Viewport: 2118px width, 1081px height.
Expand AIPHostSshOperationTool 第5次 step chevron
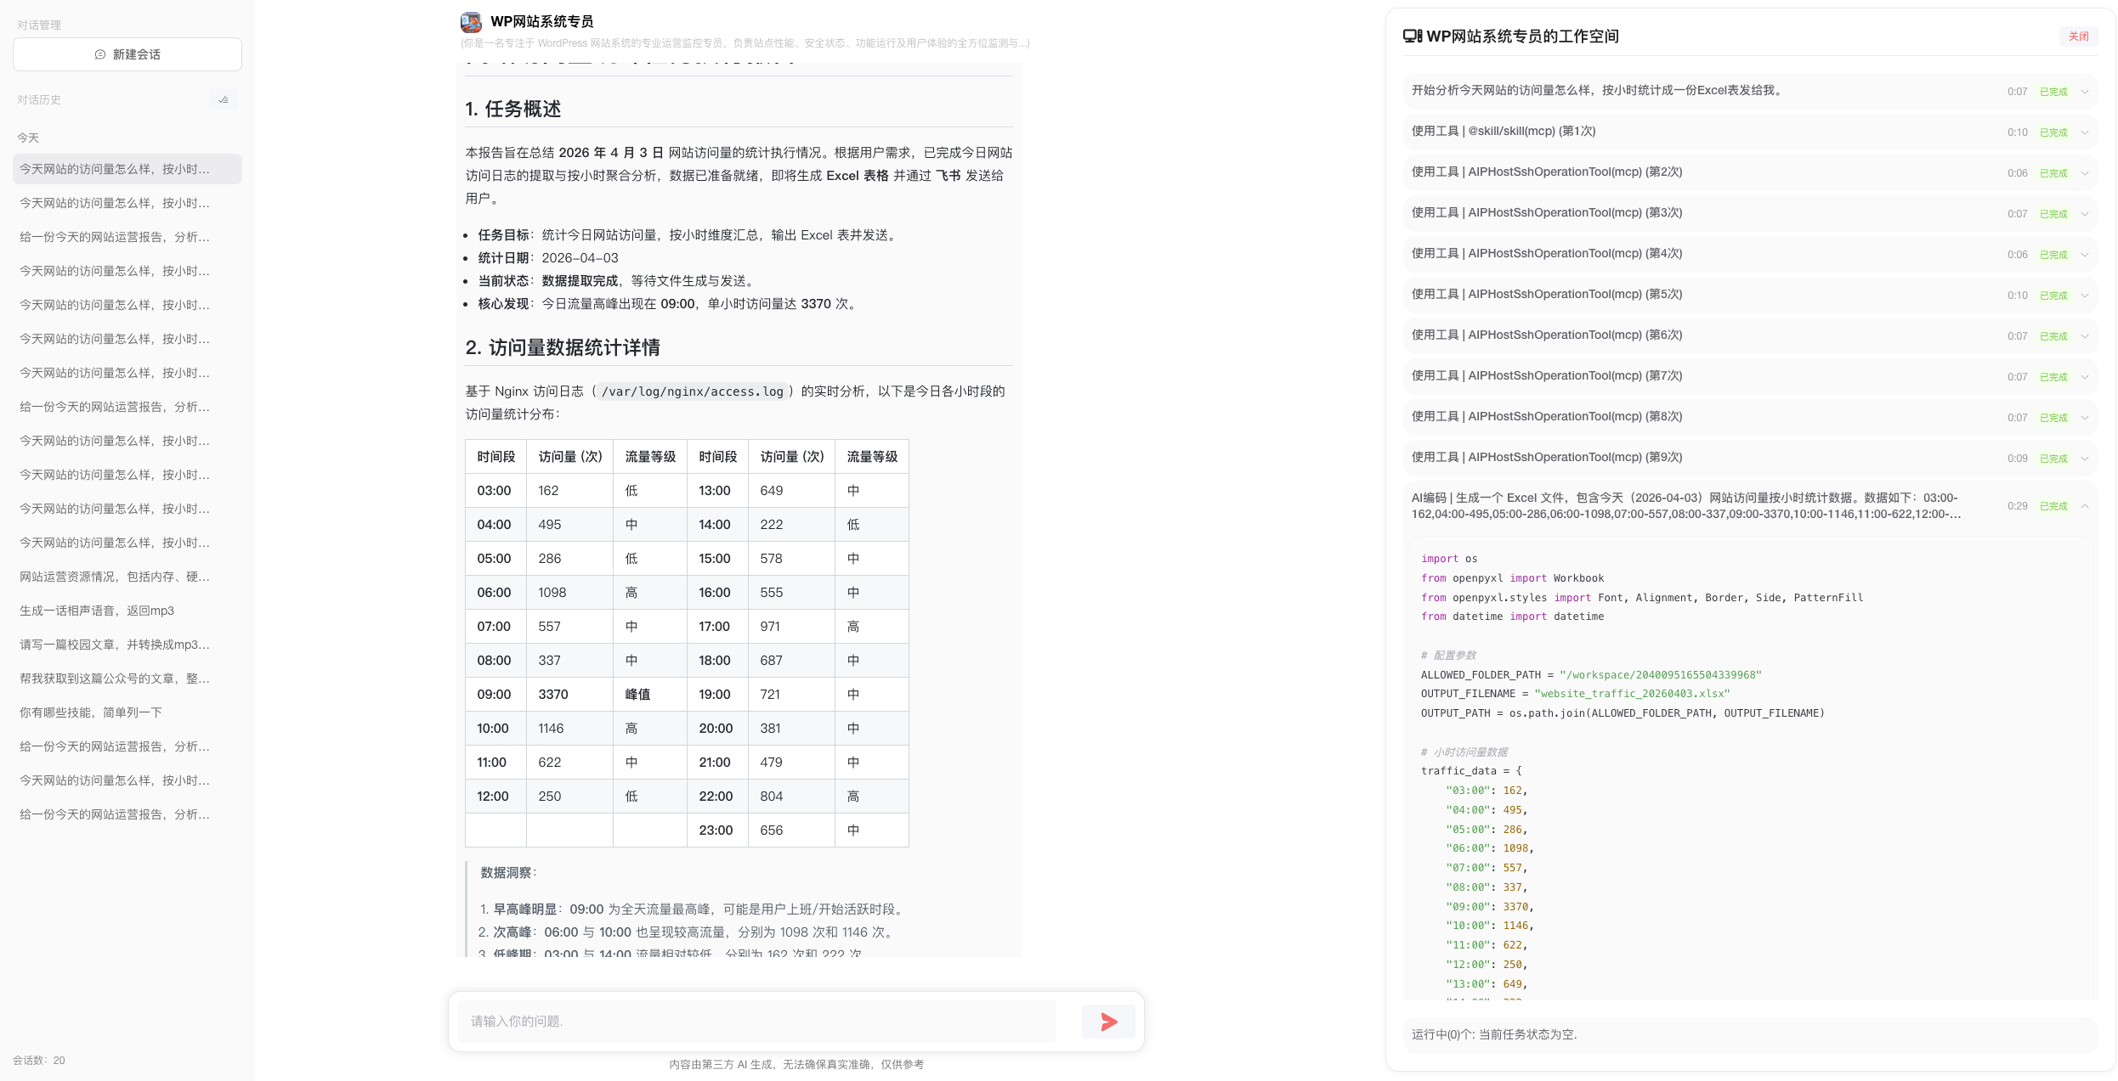[x=2085, y=296]
